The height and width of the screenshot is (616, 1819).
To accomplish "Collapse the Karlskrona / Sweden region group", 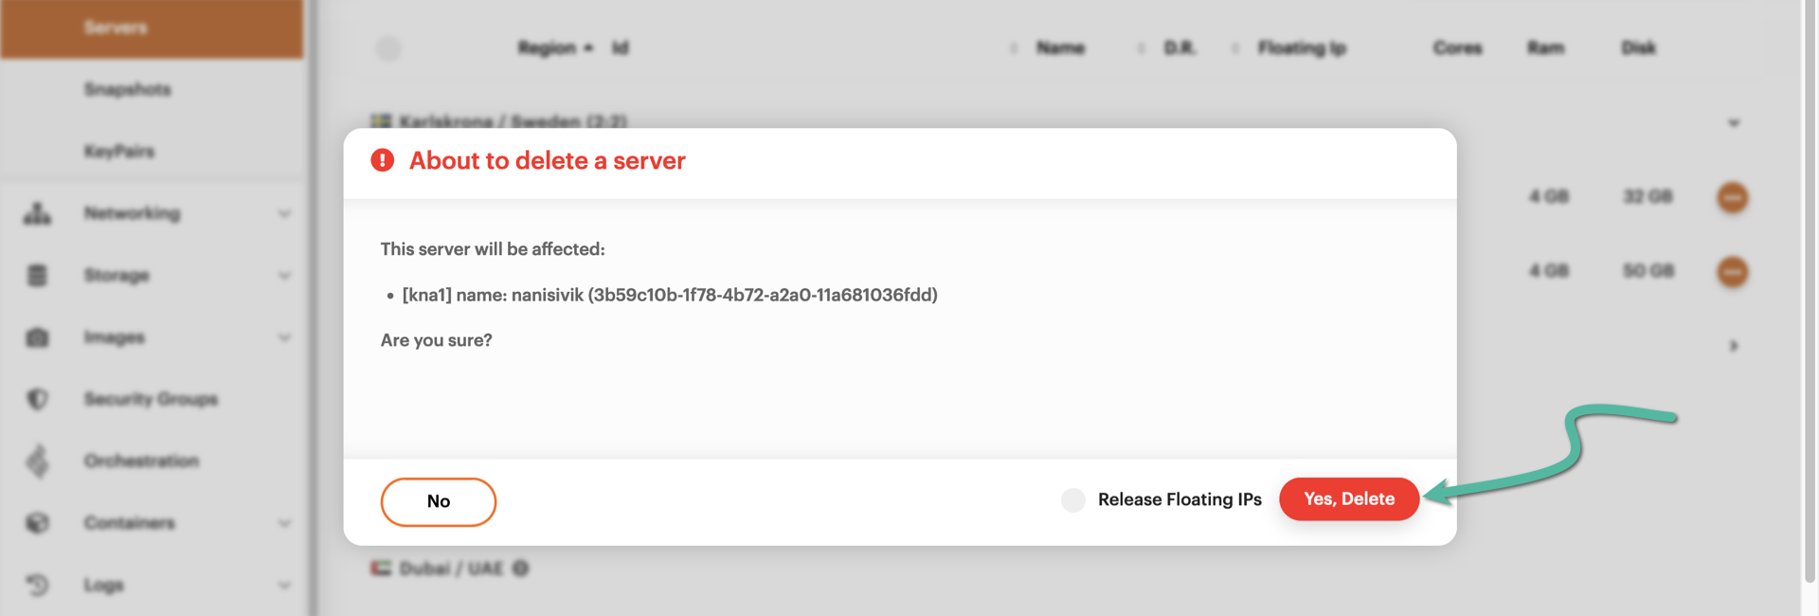I will tap(1733, 123).
